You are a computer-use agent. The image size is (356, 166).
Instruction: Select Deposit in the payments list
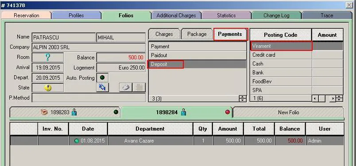[197, 64]
